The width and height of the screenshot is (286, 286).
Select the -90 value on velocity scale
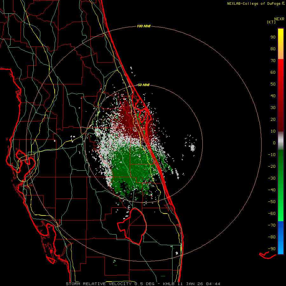point(272,249)
